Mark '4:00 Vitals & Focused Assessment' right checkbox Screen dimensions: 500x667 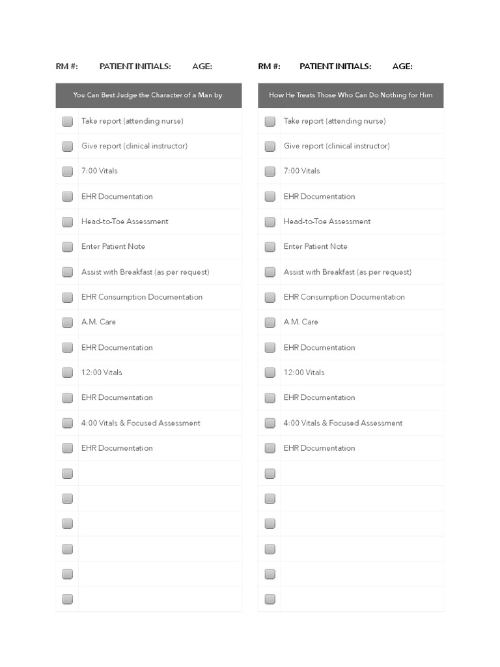coord(270,423)
